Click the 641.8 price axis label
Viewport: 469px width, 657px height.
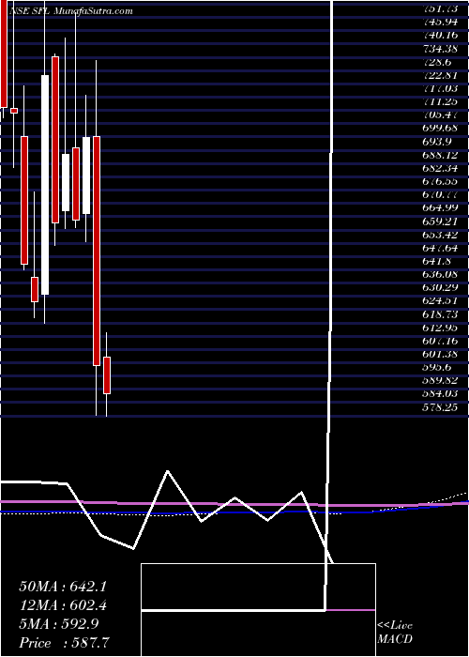[437, 262]
